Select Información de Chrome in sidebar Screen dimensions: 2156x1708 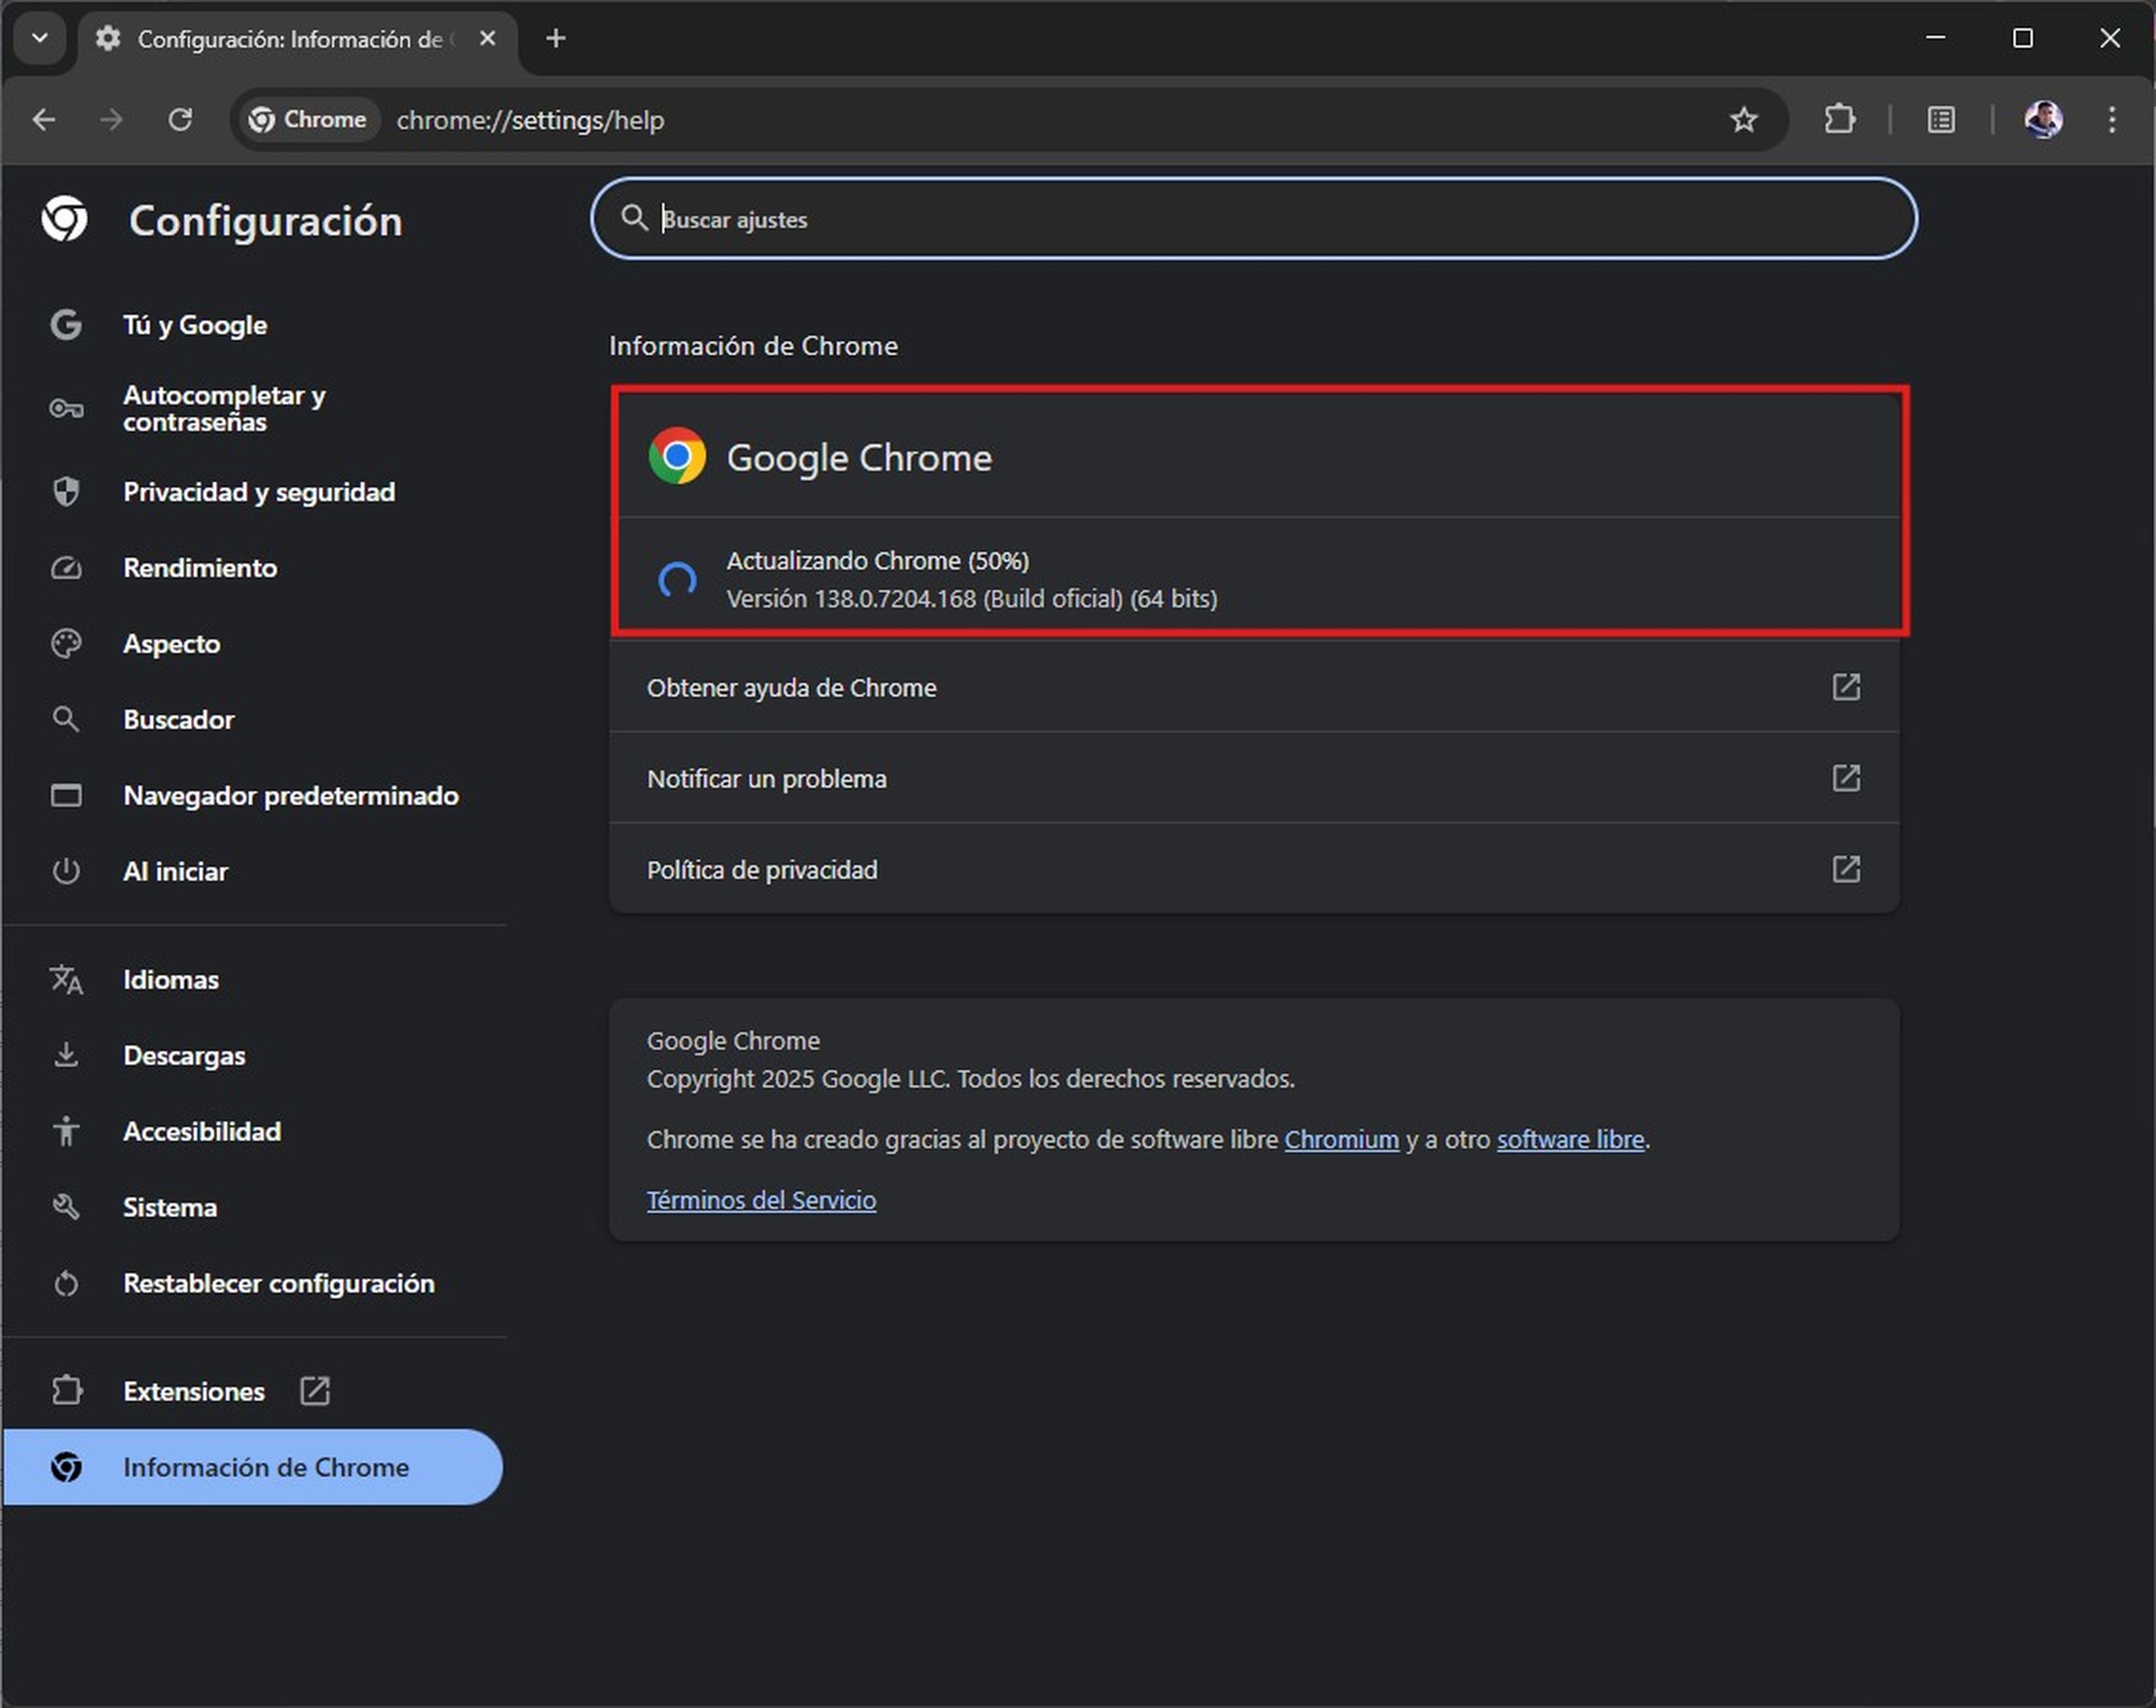click(x=252, y=1467)
